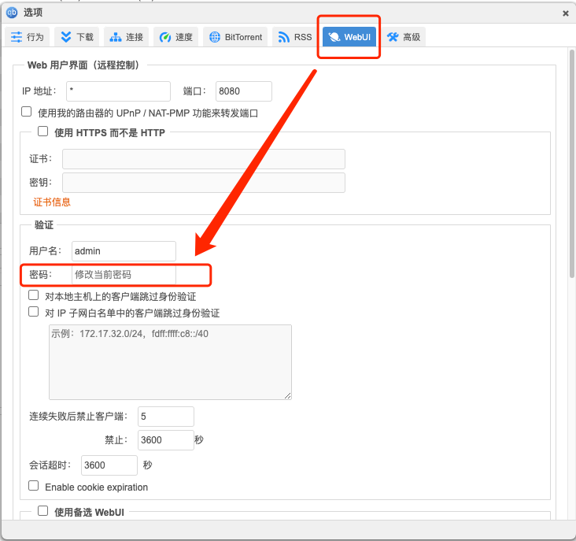Click the Advanced tab tools icon
This screenshot has height=541, width=576.
(393, 37)
